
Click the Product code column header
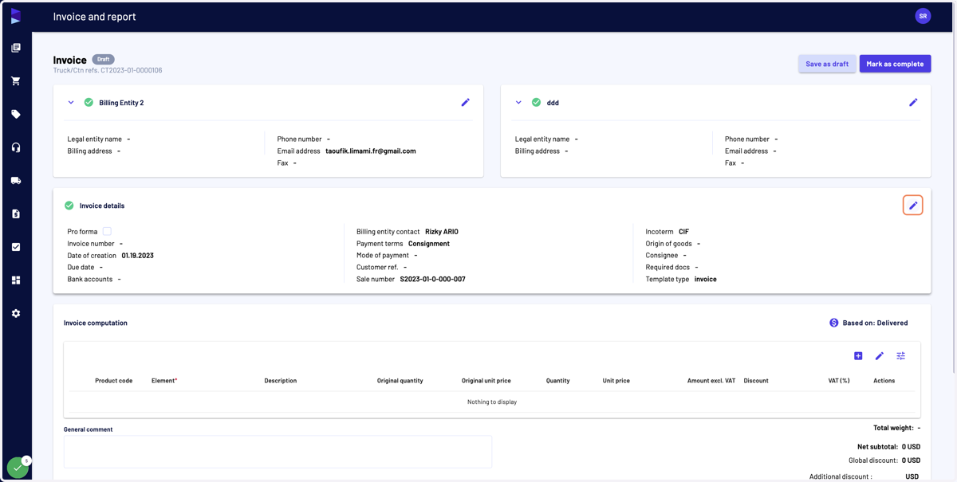[113, 381]
